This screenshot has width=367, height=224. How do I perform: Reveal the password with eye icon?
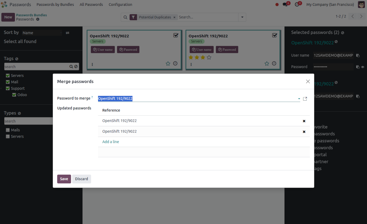[362, 67]
